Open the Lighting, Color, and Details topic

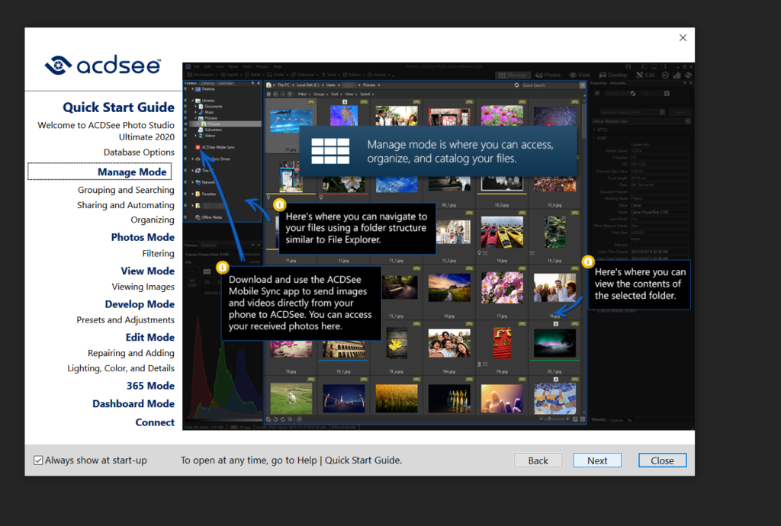click(x=121, y=368)
